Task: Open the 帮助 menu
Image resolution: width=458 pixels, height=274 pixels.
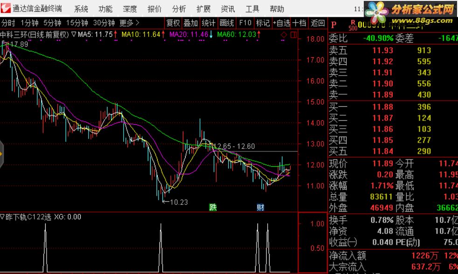Action: point(277,9)
